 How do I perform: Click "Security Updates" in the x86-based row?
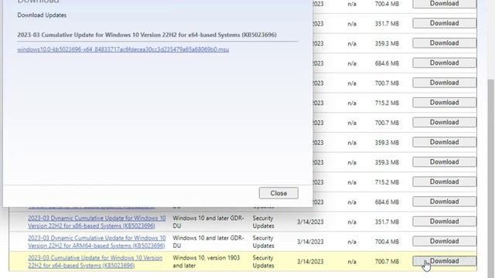[x=263, y=222]
